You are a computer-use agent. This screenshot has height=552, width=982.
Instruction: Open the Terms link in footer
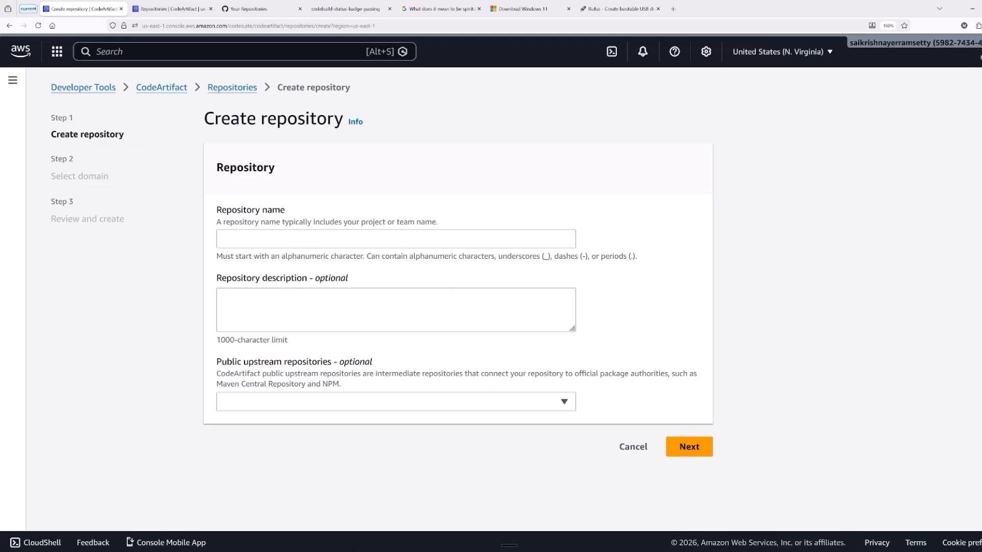[916, 542]
